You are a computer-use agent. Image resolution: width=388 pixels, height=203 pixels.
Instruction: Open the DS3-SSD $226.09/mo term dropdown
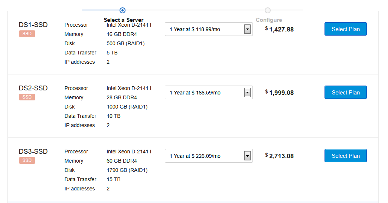[209, 156]
